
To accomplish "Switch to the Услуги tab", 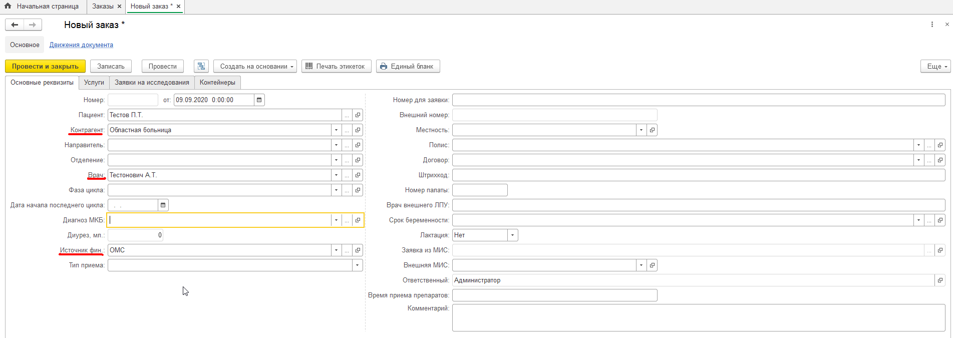I will point(94,83).
